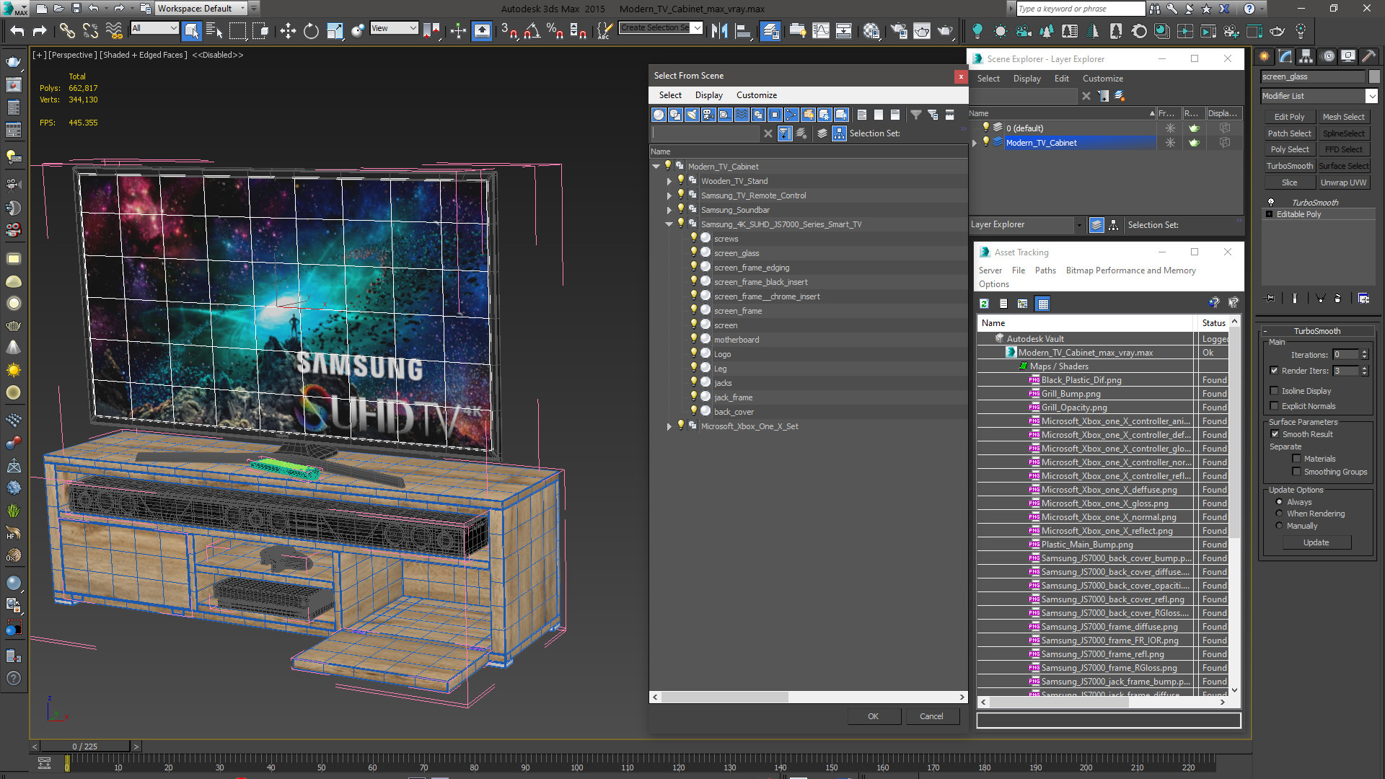1385x779 pixels.
Task: Select the Select and Rotate tool
Action: point(311,30)
